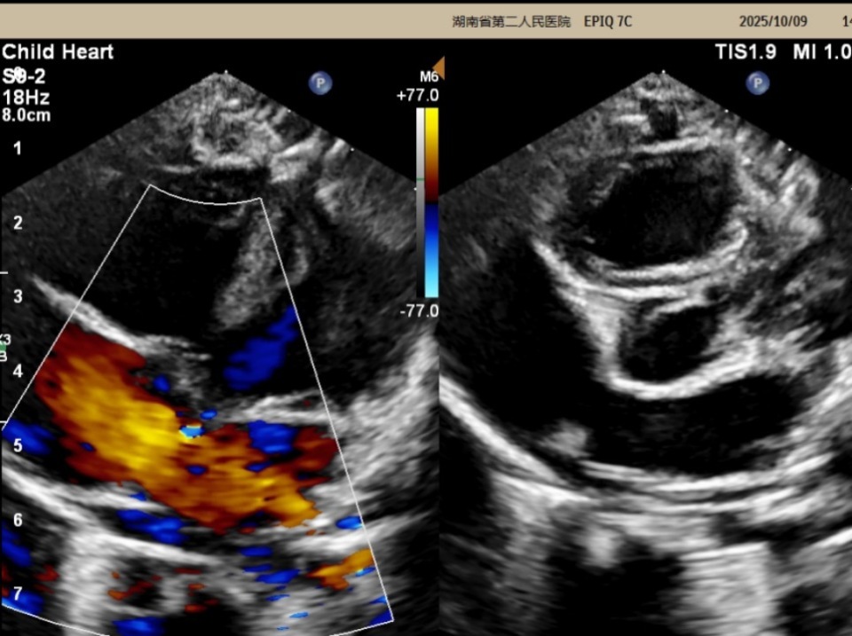
Task: Click the +77.0 velocity scale value
Action: (417, 96)
